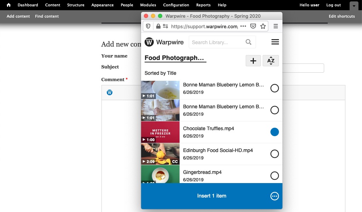The image size is (362, 212).
Task: Open Hello user account link
Action: 309,5
